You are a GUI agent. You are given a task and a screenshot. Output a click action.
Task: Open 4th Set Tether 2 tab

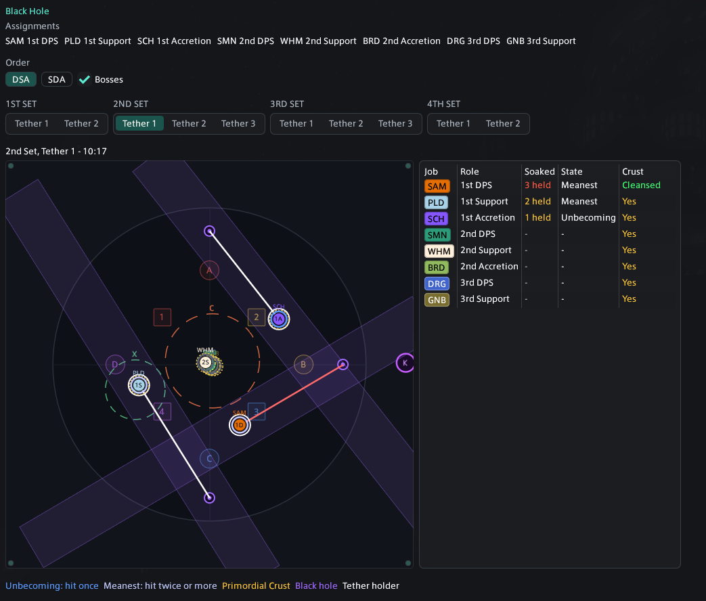[x=503, y=123]
